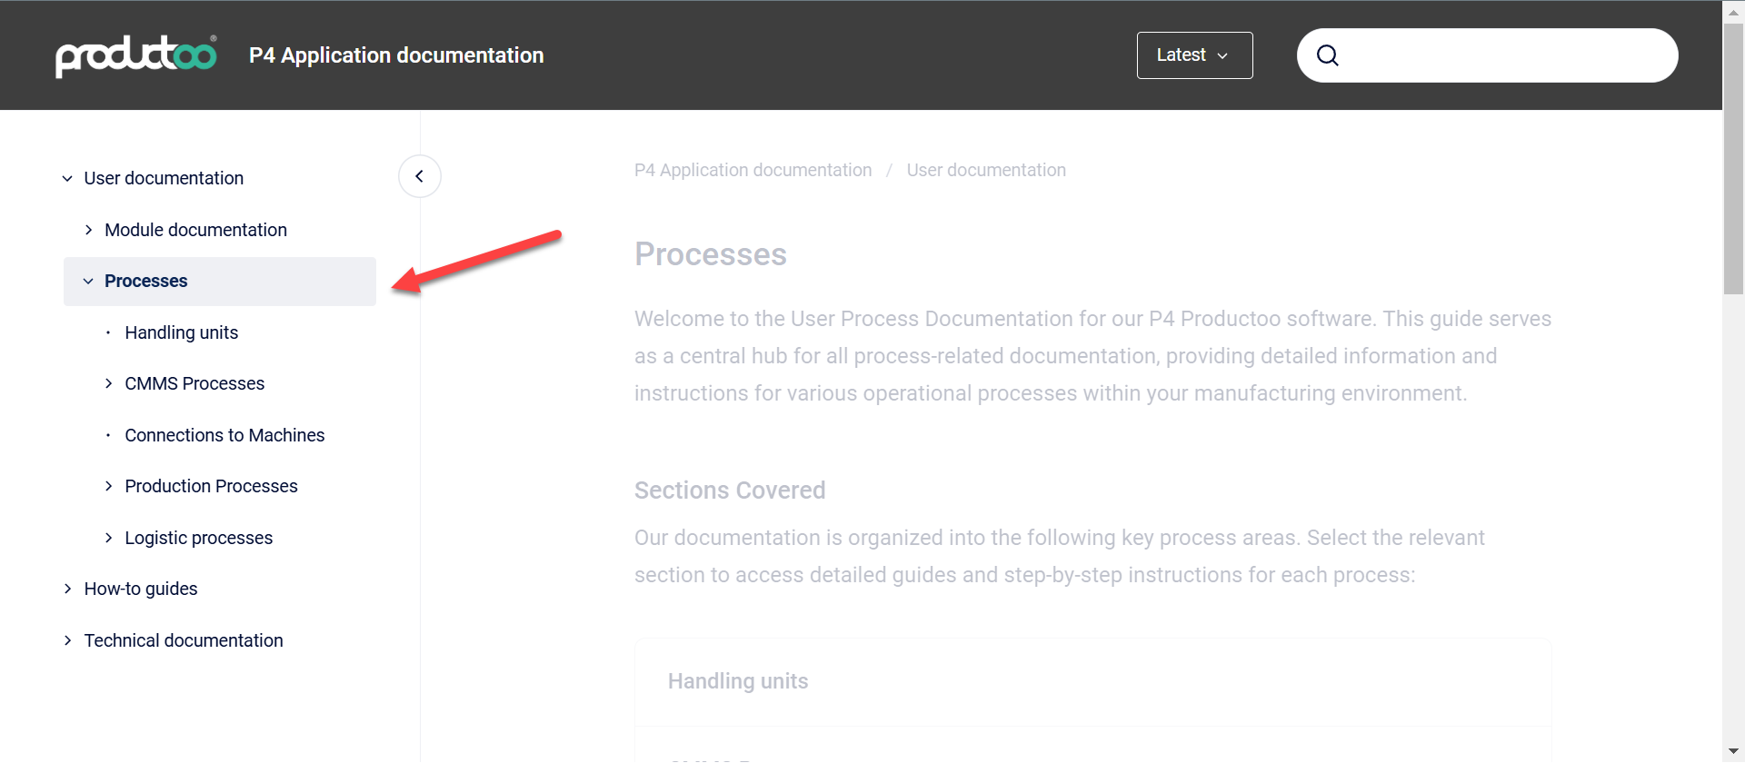Click the search magnifier icon
The height and width of the screenshot is (763, 1745).
(x=1328, y=55)
